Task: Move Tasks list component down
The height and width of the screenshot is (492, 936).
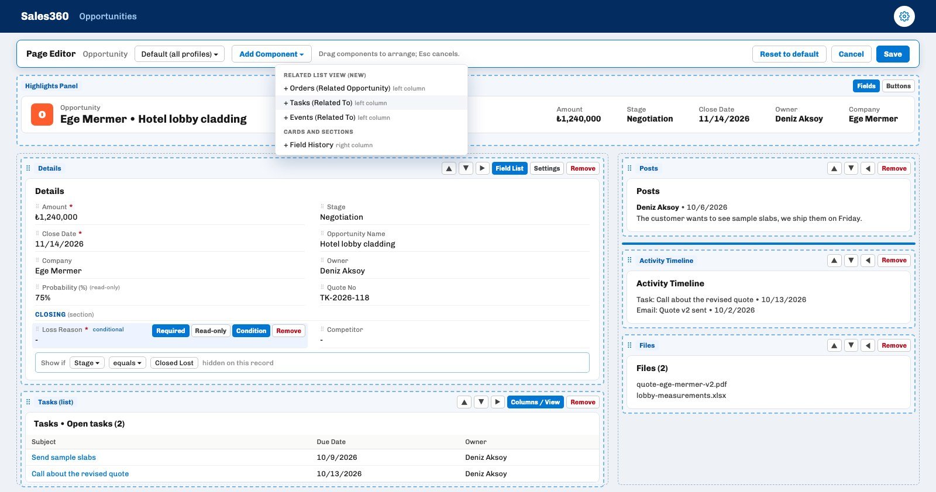Action: [481, 402]
